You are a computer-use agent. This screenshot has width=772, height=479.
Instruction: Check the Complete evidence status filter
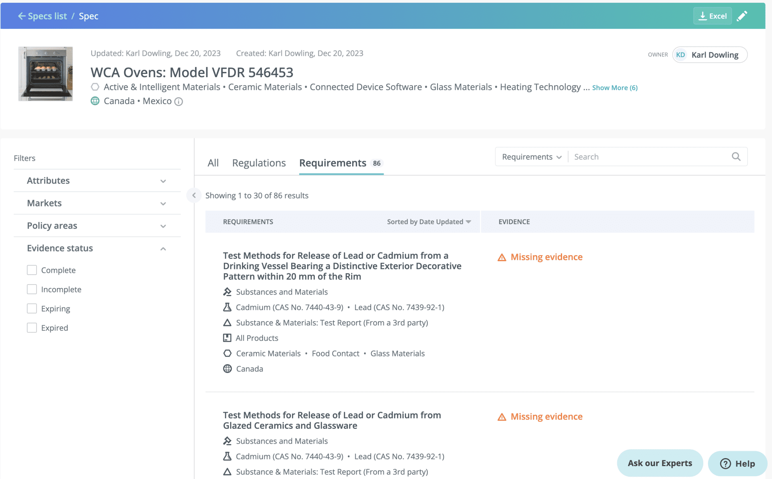coord(32,270)
